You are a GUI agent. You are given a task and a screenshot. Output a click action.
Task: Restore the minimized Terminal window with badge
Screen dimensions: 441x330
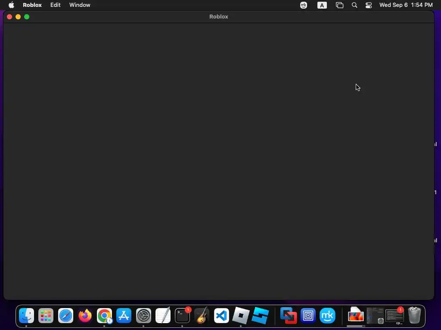coord(394,315)
